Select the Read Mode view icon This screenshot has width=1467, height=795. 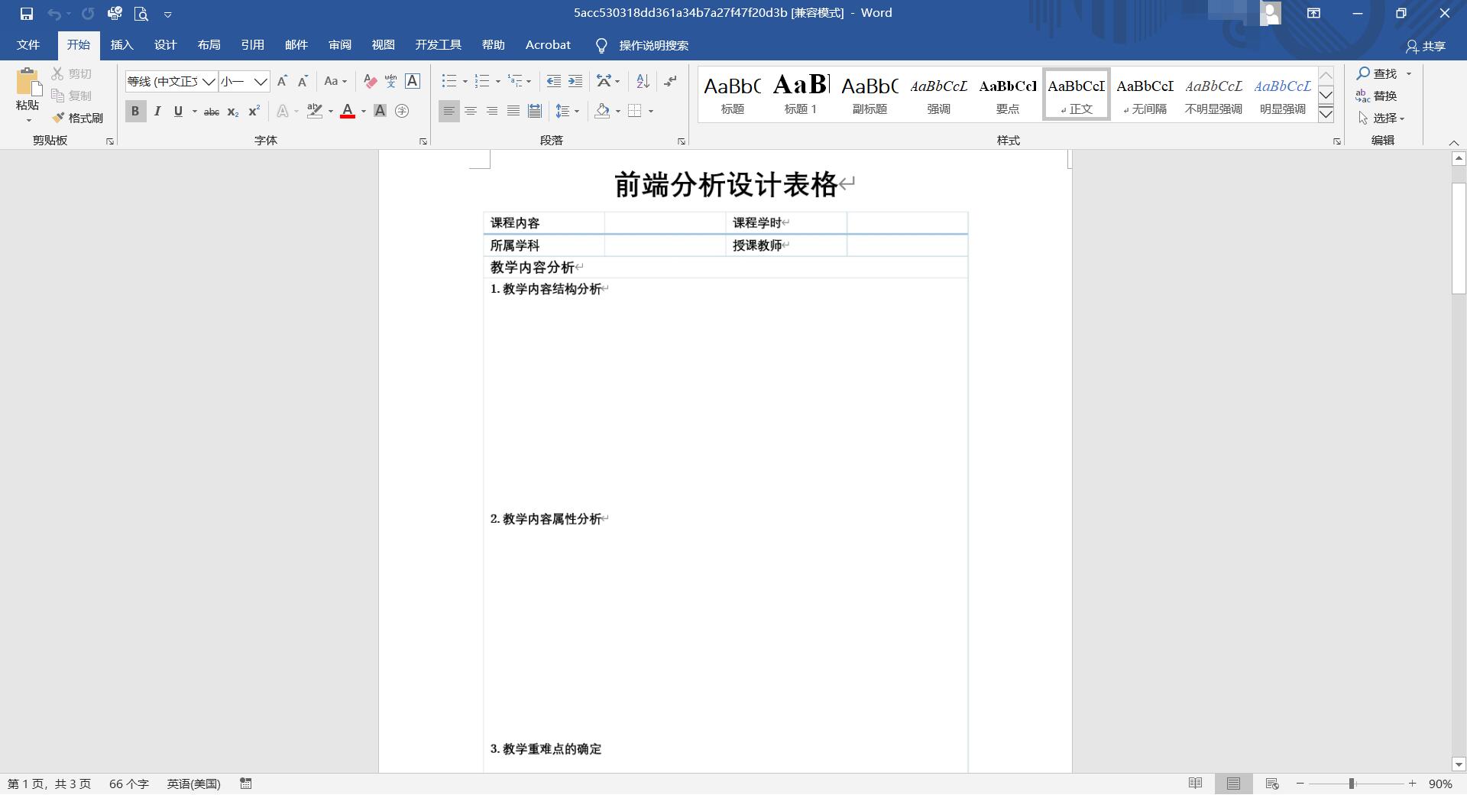click(1196, 783)
